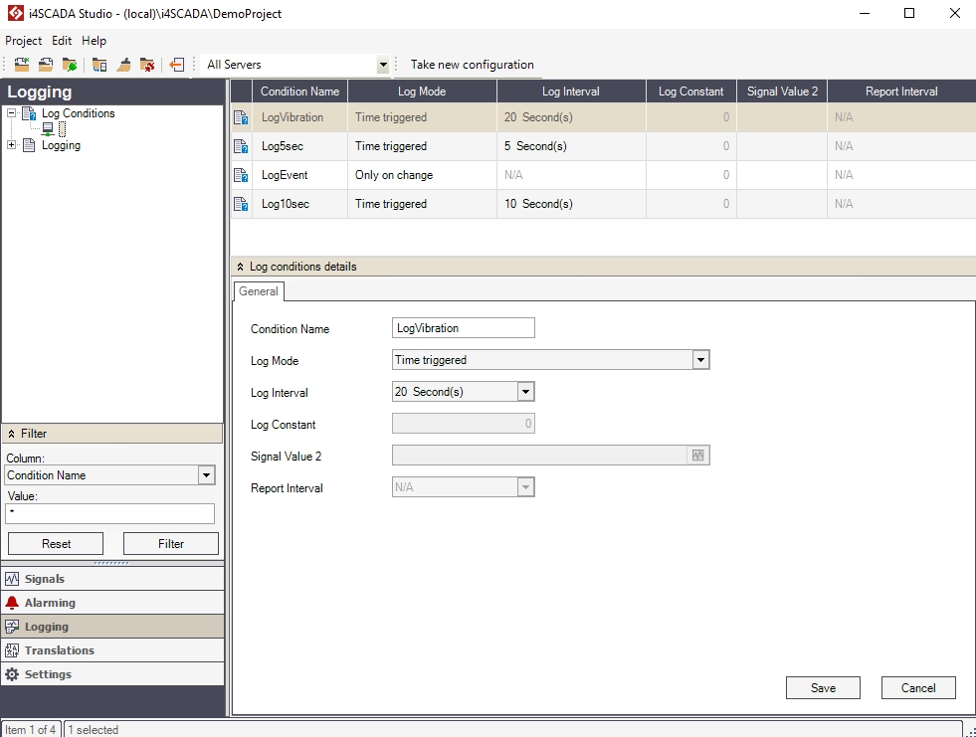Open the filter Column dropdown
Viewport: 976px width, 737px height.
pyautogui.click(x=206, y=475)
